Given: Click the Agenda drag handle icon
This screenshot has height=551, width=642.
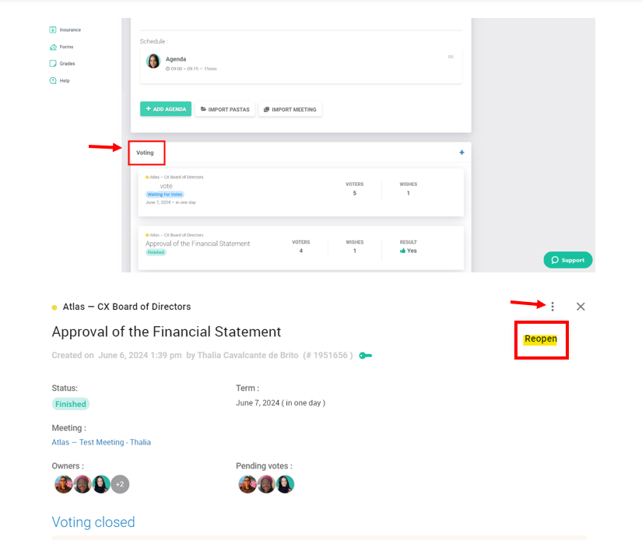Looking at the screenshot, I should click(451, 57).
